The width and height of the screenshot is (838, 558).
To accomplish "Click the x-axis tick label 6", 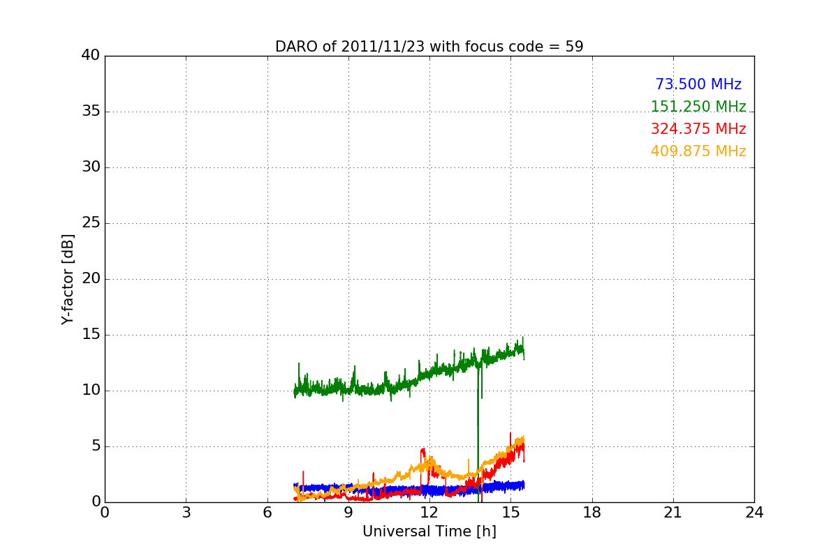I will (x=267, y=513).
